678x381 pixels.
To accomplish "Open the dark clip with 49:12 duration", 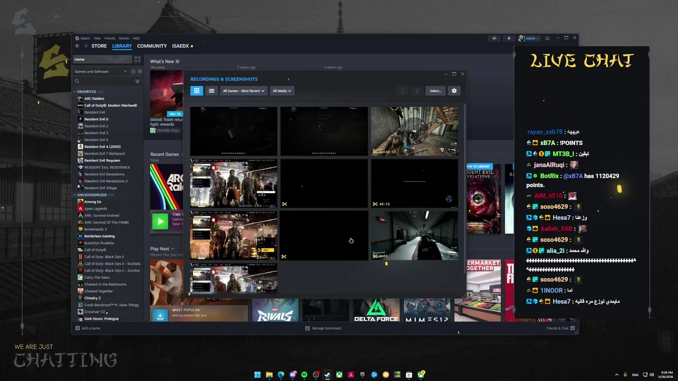I will [414, 183].
